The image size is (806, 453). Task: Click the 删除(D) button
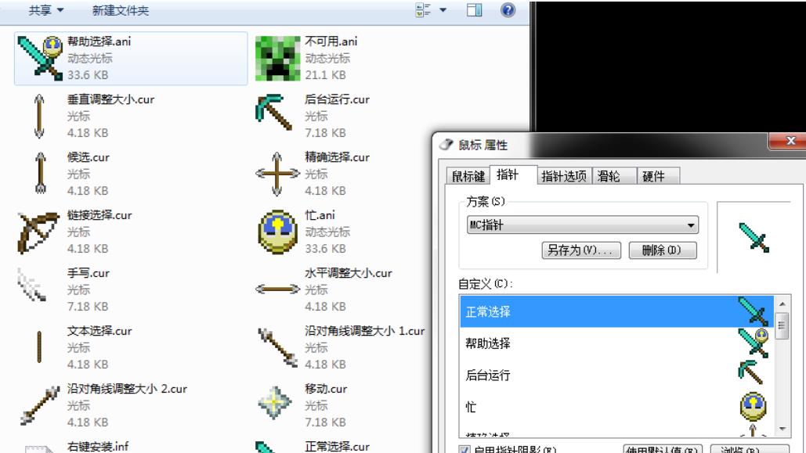click(x=663, y=250)
